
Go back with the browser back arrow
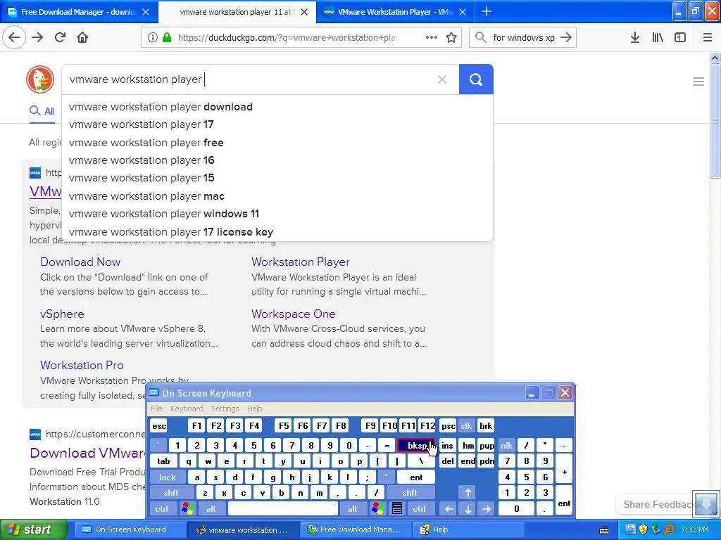click(x=14, y=37)
